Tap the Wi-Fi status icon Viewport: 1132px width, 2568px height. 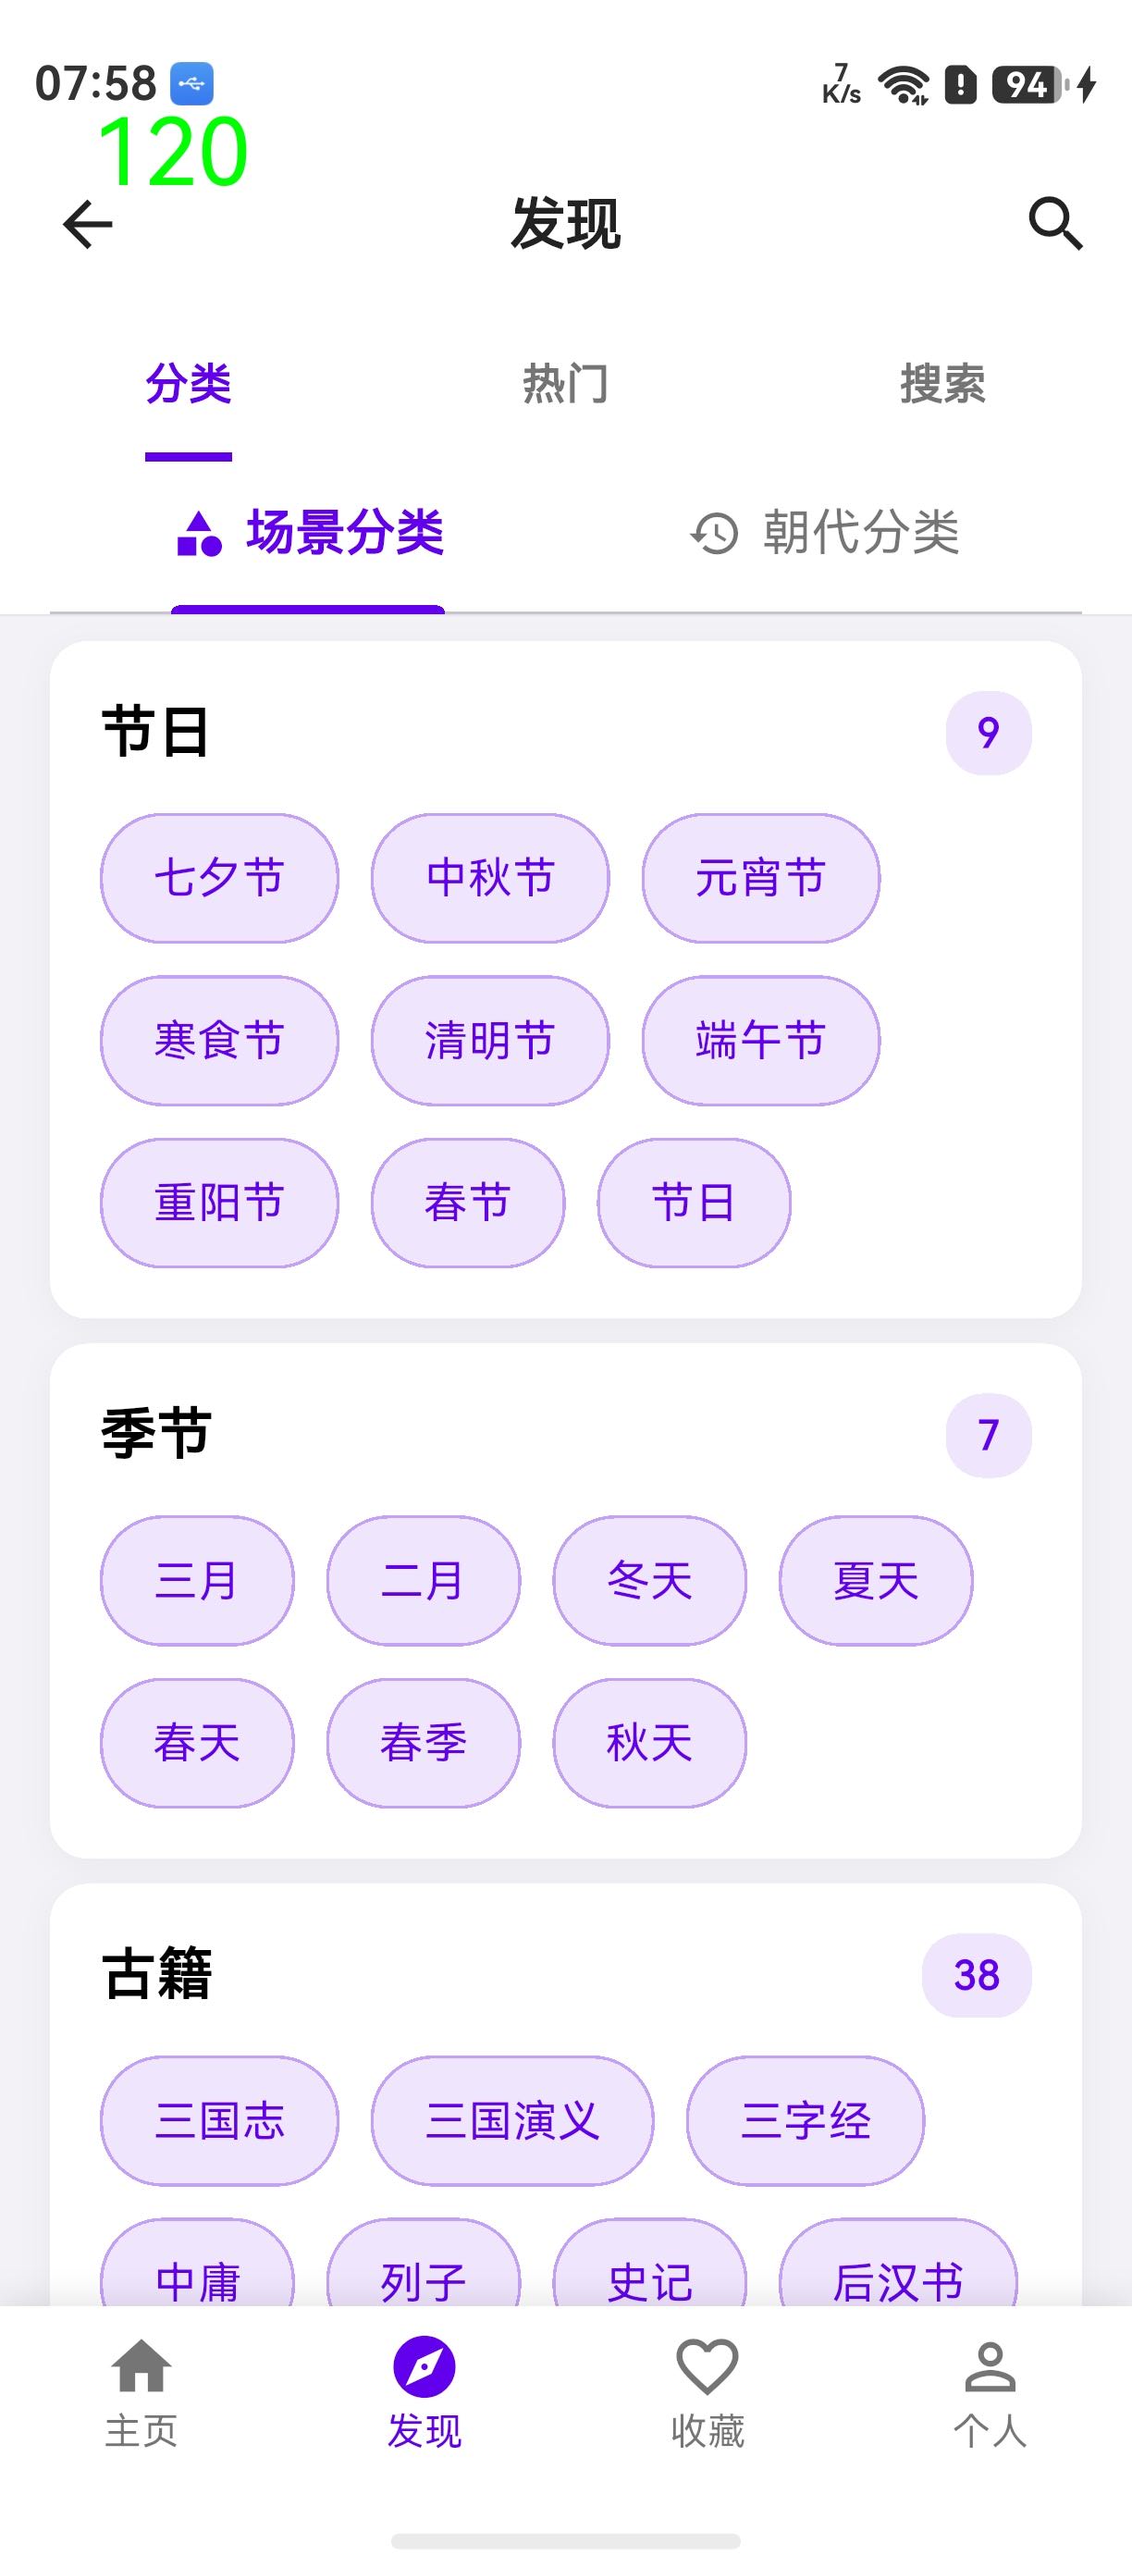click(x=903, y=85)
